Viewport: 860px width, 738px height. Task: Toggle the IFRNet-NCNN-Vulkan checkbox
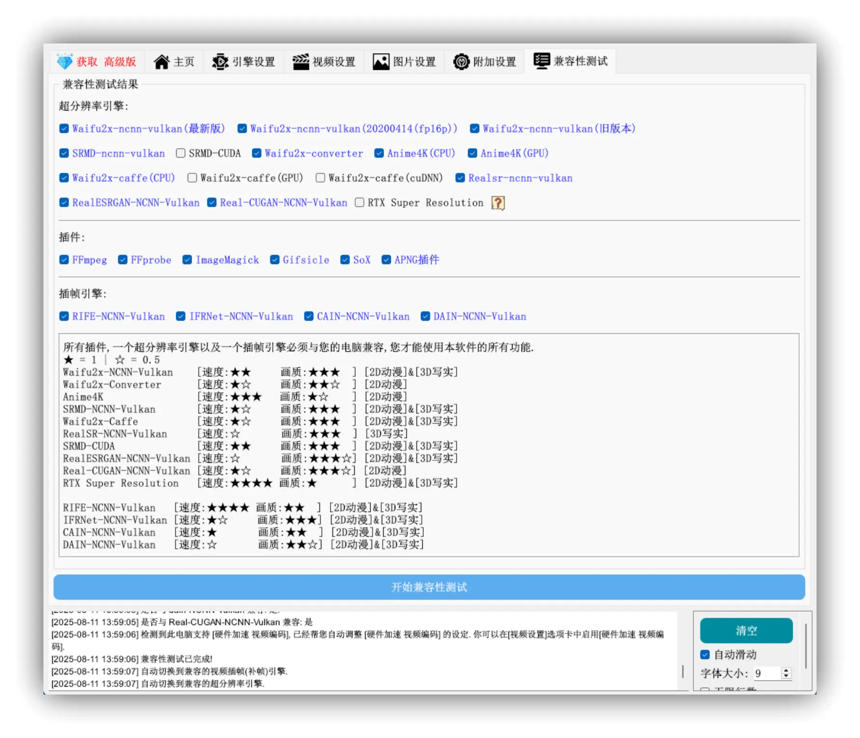(x=180, y=316)
